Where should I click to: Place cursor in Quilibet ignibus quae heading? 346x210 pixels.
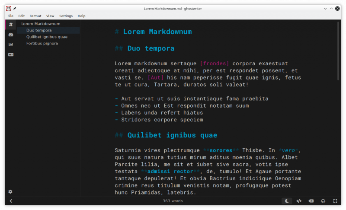172,135
